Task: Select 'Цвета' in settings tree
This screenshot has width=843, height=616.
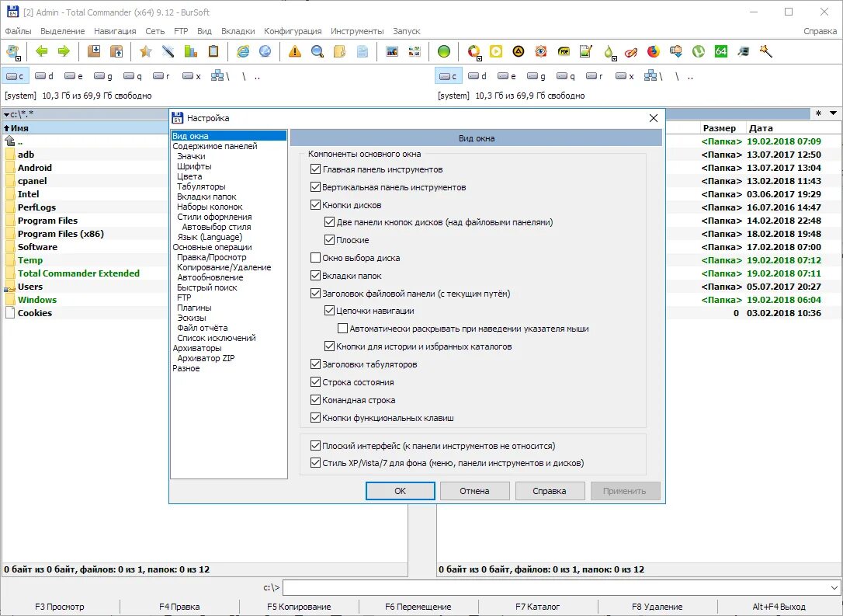Action: pos(189,176)
